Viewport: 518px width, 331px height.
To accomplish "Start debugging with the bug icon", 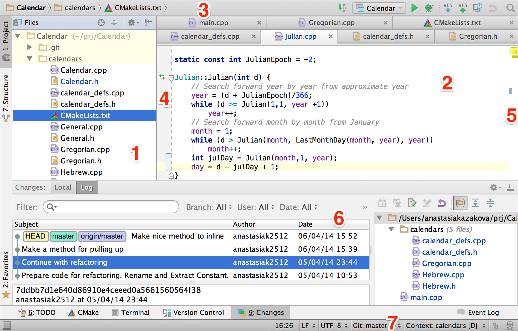I will point(429,8).
